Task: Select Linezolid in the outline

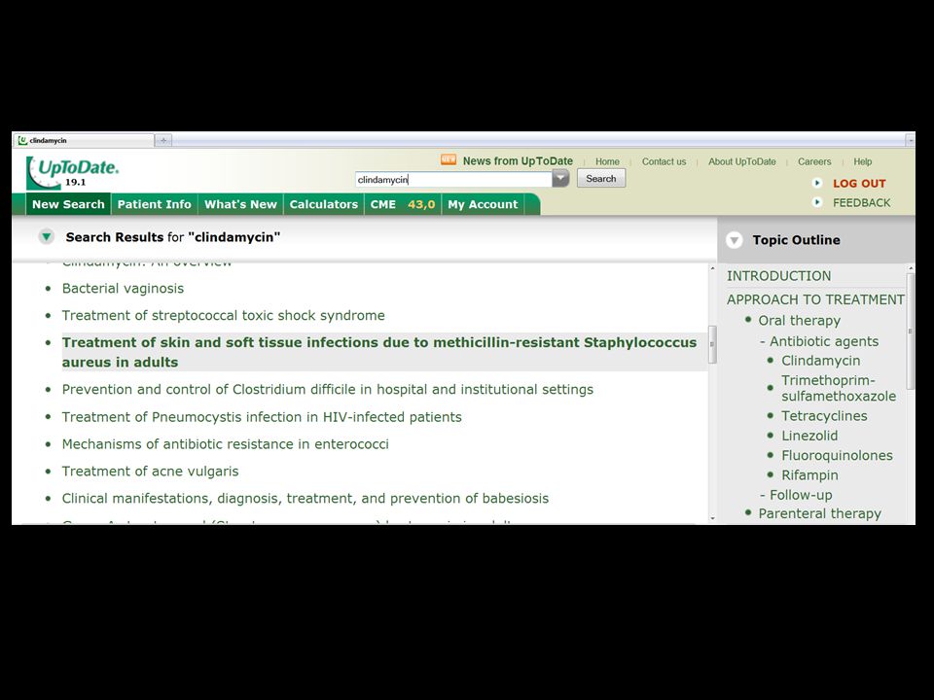Action: [809, 436]
